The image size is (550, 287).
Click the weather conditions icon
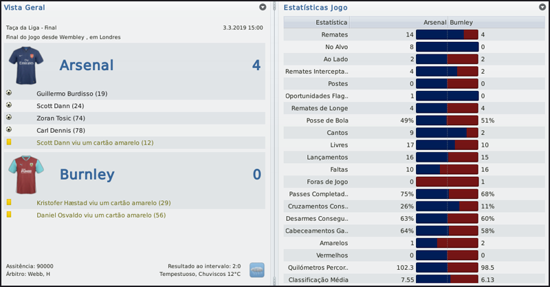[257, 269]
